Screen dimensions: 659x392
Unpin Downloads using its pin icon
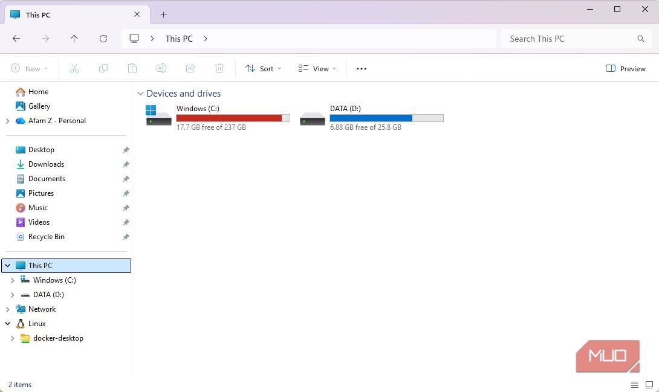click(x=126, y=164)
